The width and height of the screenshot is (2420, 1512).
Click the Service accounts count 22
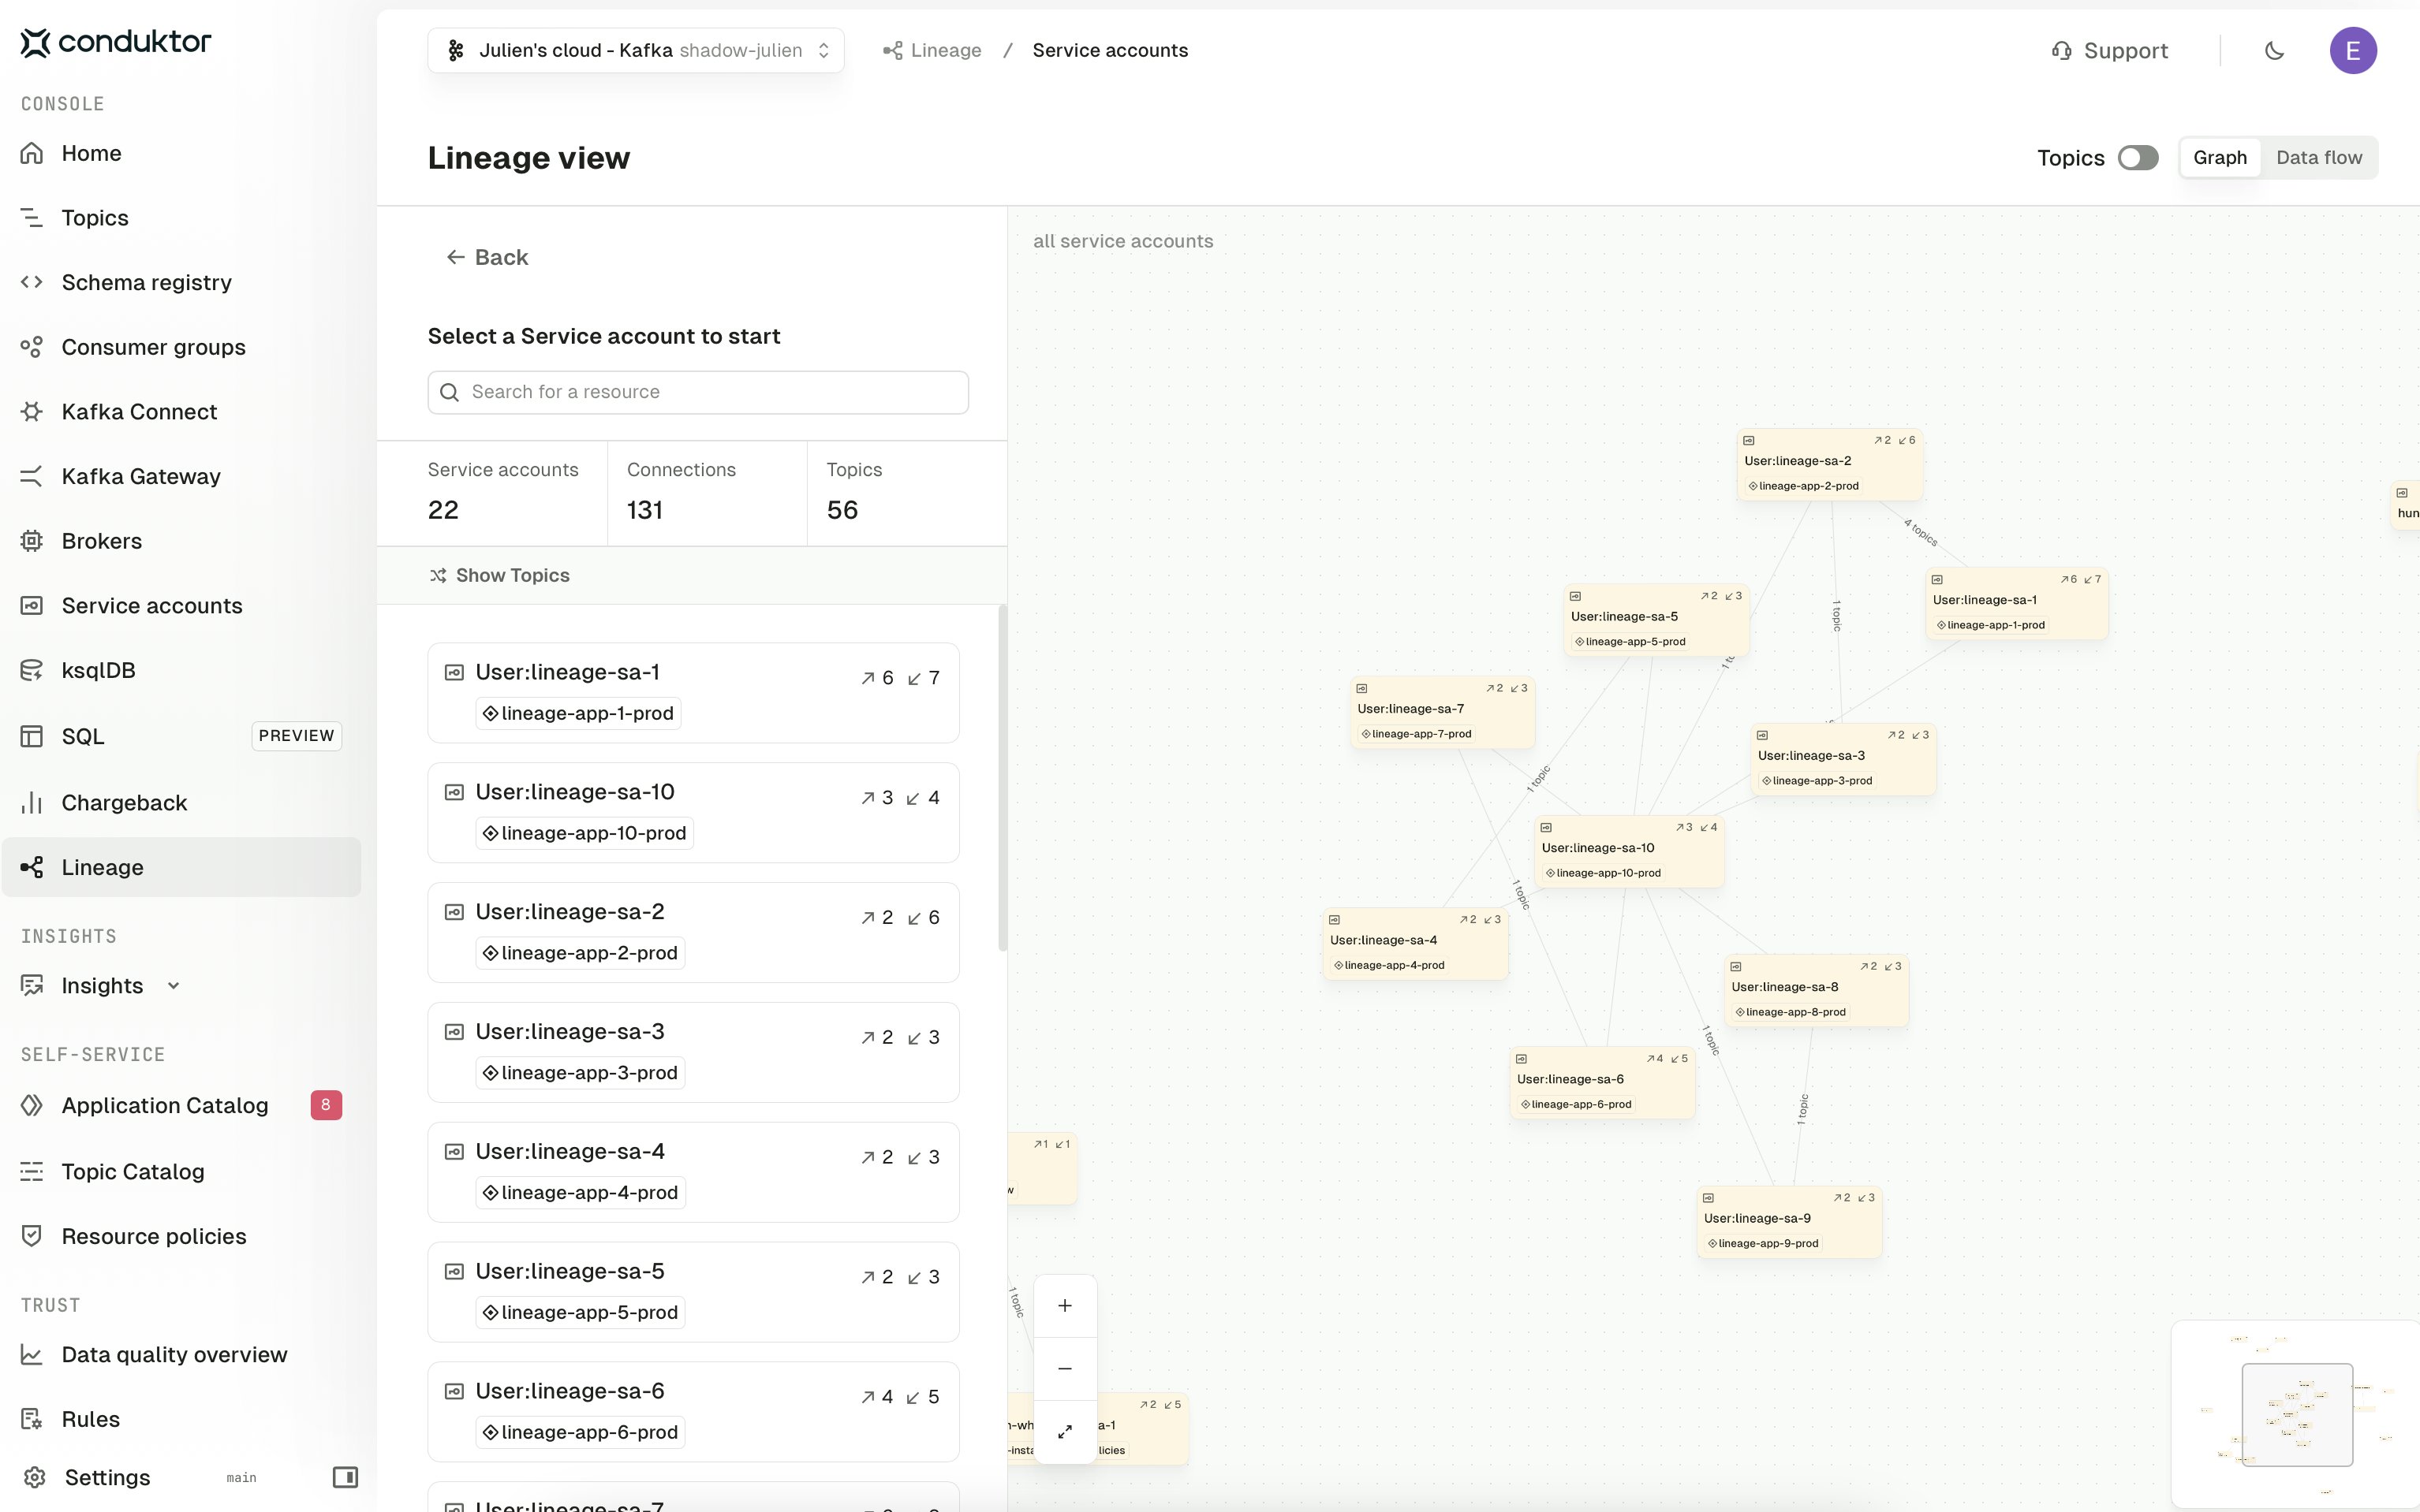pos(443,510)
